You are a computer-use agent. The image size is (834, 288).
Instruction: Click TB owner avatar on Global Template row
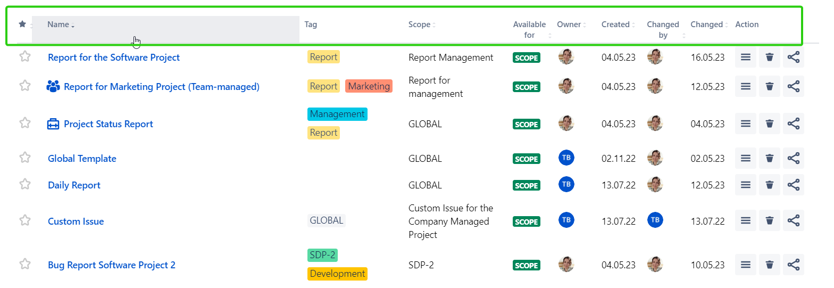(x=566, y=158)
